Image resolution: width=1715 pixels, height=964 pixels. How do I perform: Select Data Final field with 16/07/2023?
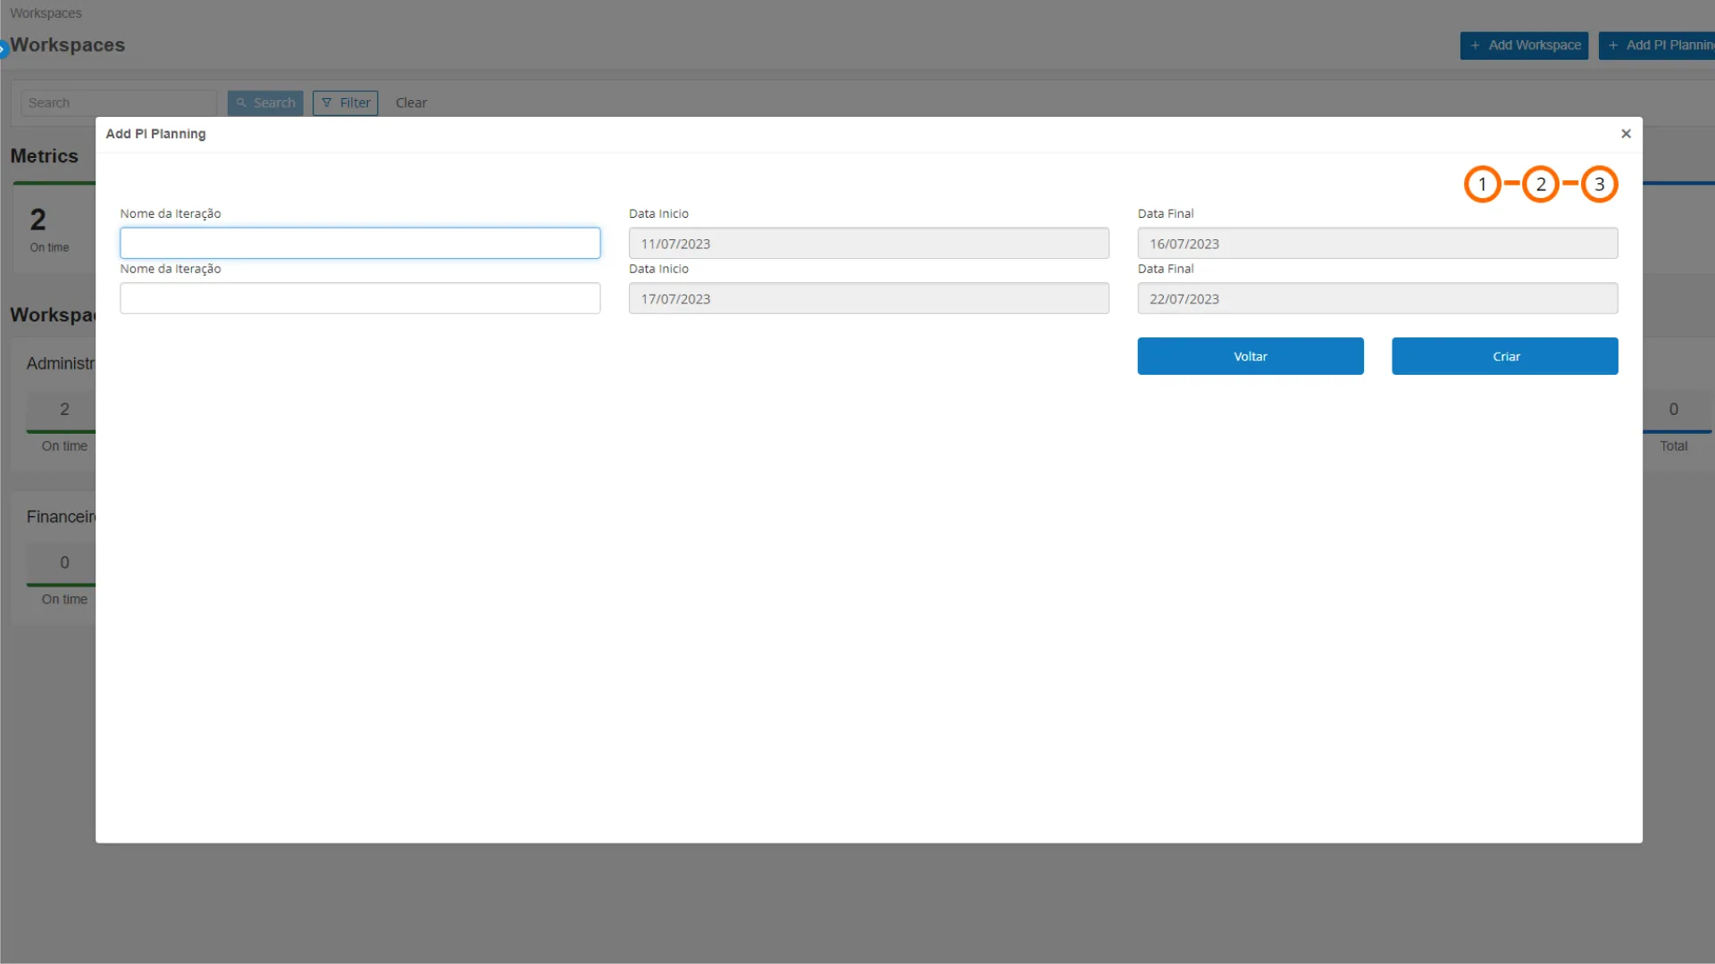click(1377, 243)
